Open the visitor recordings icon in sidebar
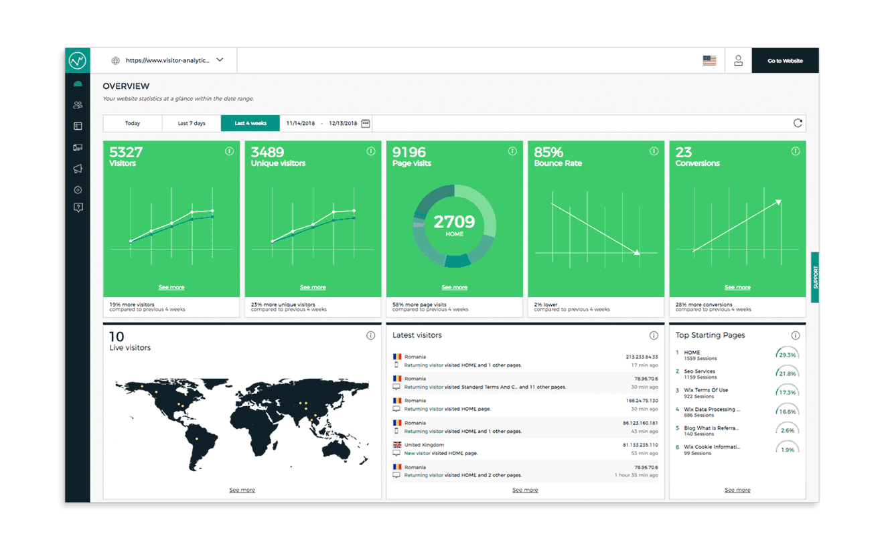 coord(78,147)
